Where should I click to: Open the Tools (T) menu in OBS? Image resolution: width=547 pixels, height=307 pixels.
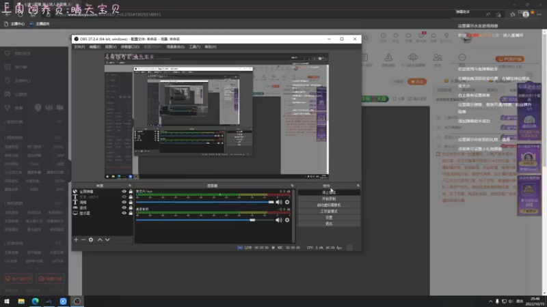[x=194, y=46]
